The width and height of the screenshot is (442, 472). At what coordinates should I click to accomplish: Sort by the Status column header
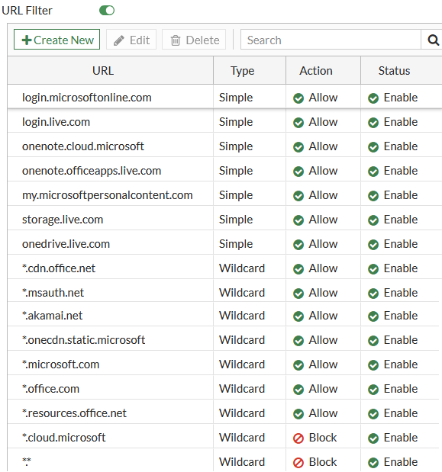point(394,71)
